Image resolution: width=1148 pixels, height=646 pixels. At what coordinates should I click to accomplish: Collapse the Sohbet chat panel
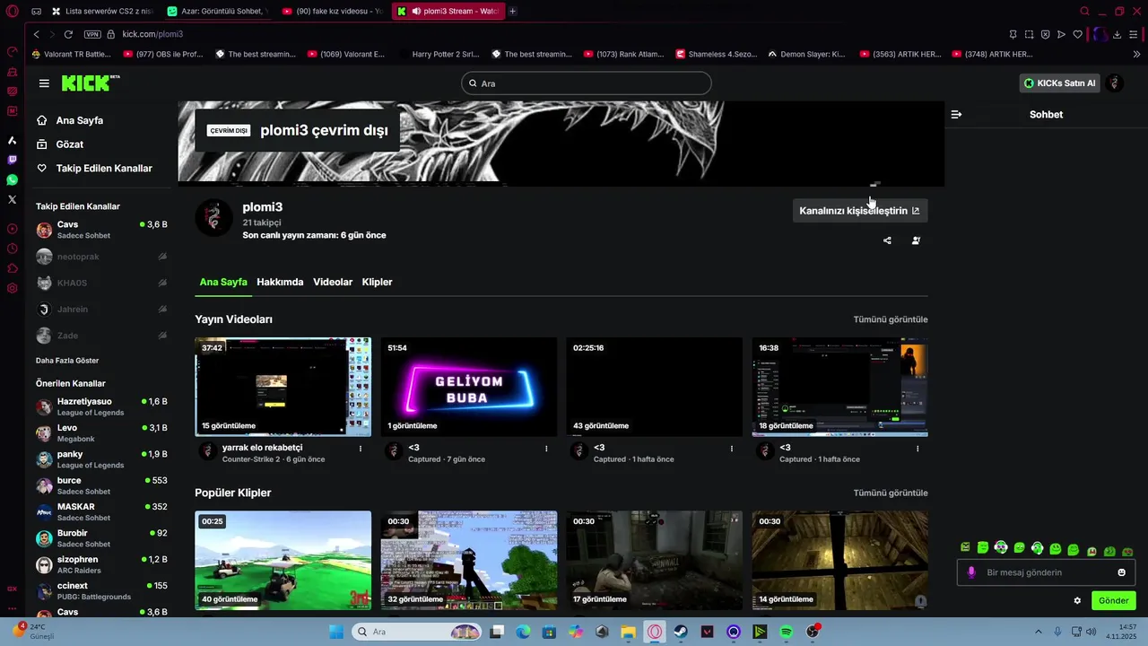pos(956,115)
